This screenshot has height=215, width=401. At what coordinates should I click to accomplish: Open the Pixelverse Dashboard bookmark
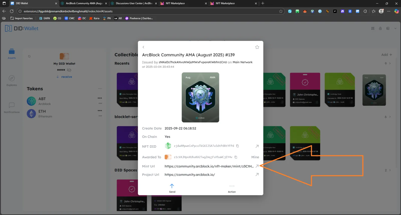139,18
